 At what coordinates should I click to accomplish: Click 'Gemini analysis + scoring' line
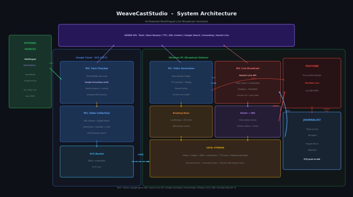click(x=97, y=89)
